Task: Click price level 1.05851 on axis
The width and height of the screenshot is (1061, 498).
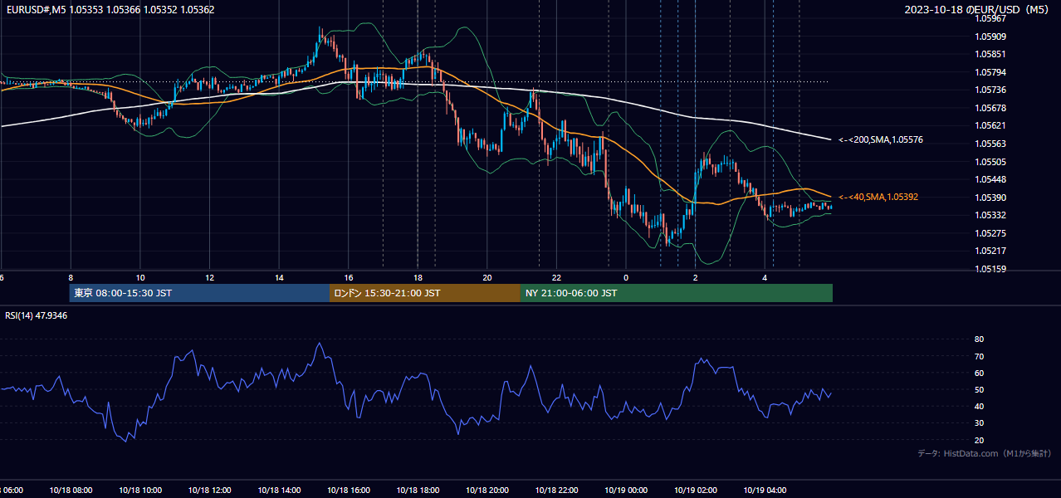Action: coord(990,54)
